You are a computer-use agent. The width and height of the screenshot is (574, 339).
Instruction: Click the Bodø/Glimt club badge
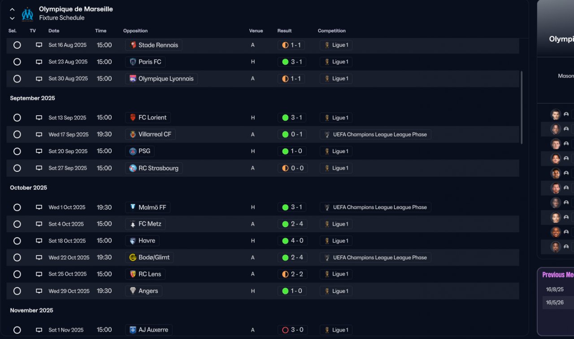pyautogui.click(x=133, y=257)
